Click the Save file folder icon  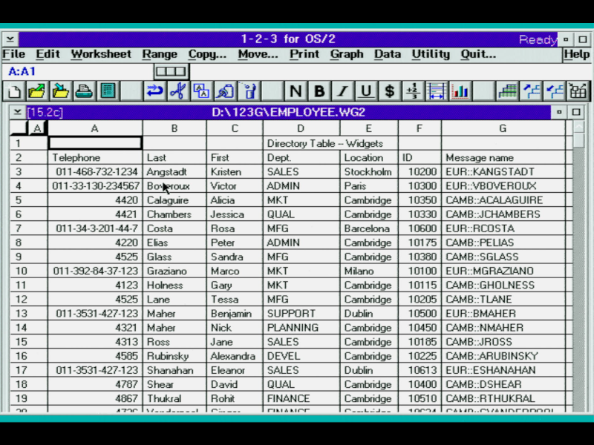click(61, 91)
